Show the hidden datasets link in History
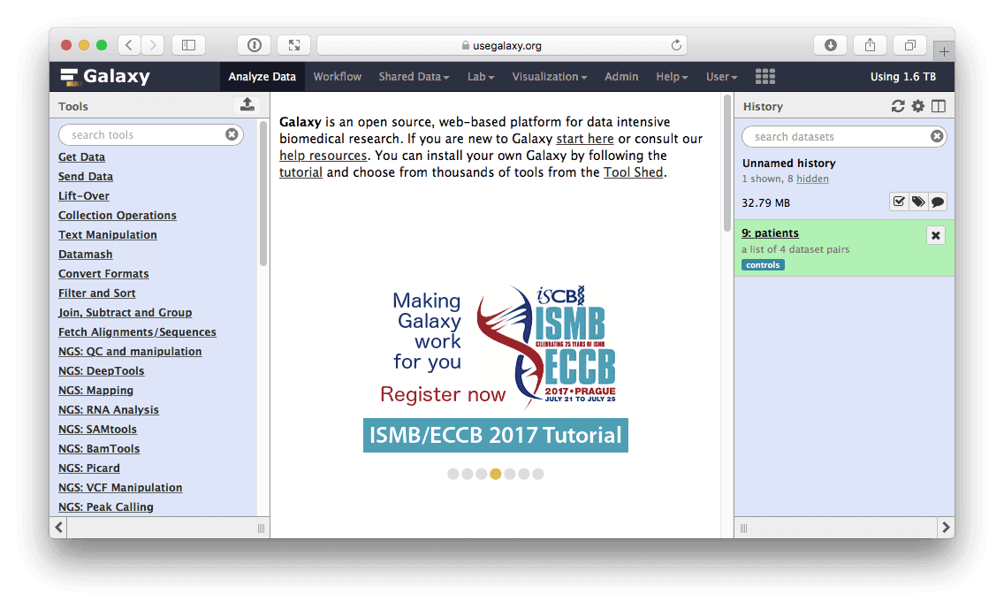Viewport: 1004px width, 609px height. point(812,179)
